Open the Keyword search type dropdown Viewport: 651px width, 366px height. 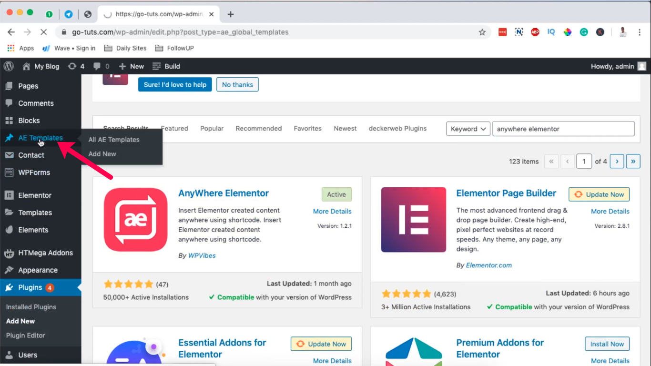[468, 129]
